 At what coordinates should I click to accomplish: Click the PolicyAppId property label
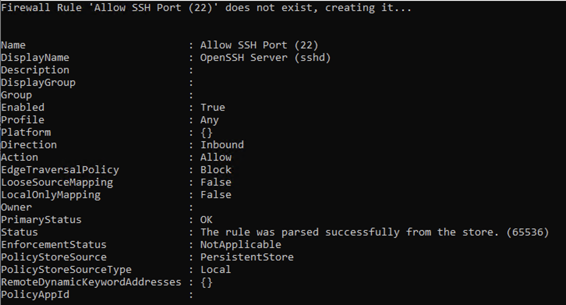[x=35, y=294]
